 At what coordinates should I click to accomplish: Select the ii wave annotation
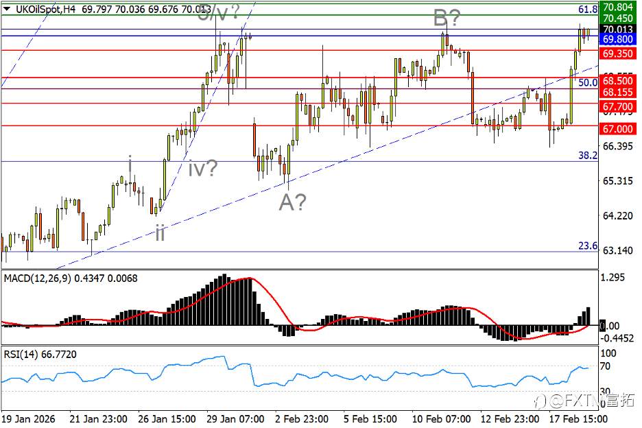point(160,233)
